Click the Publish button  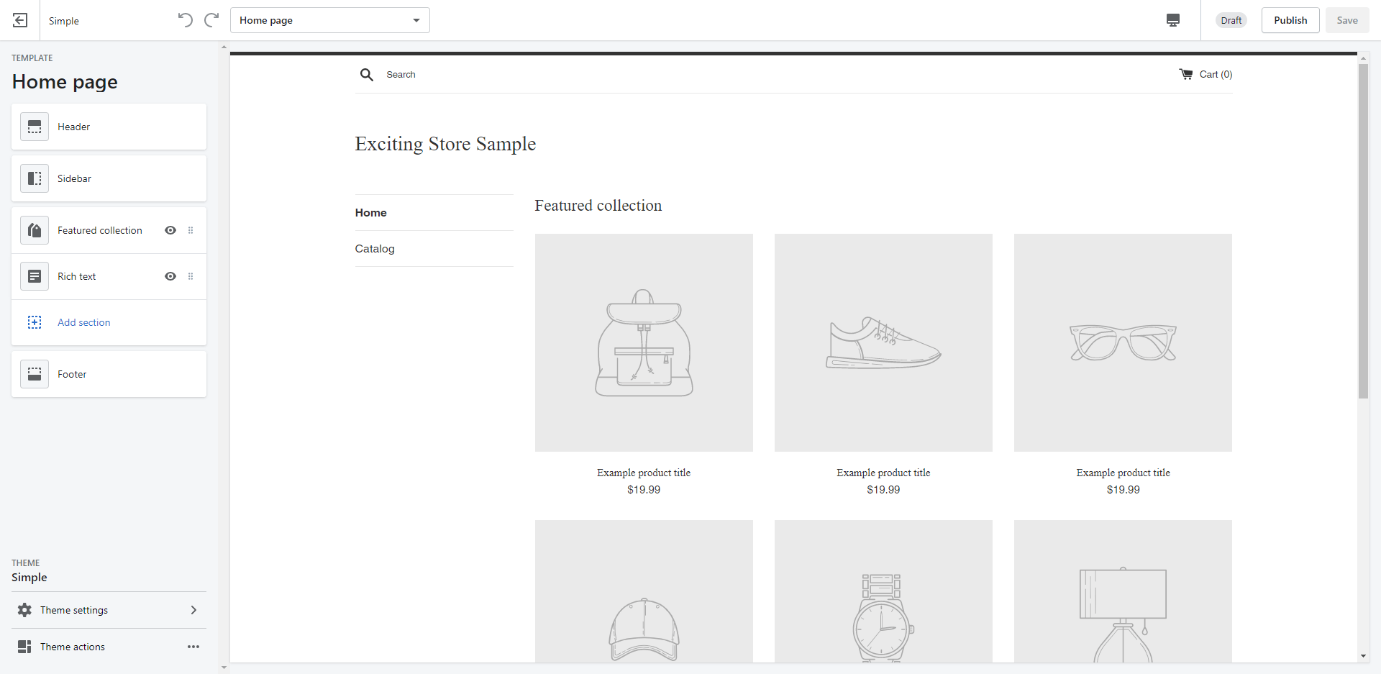pyautogui.click(x=1290, y=20)
